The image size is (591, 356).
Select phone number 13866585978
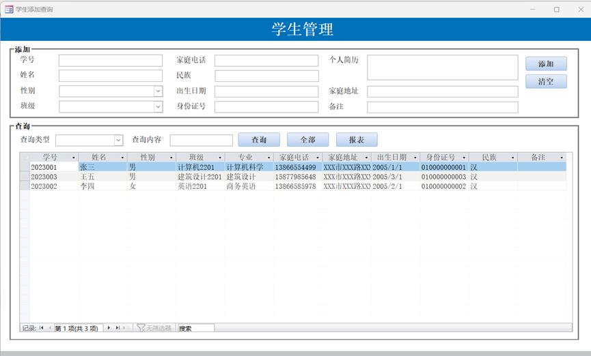point(298,186)
